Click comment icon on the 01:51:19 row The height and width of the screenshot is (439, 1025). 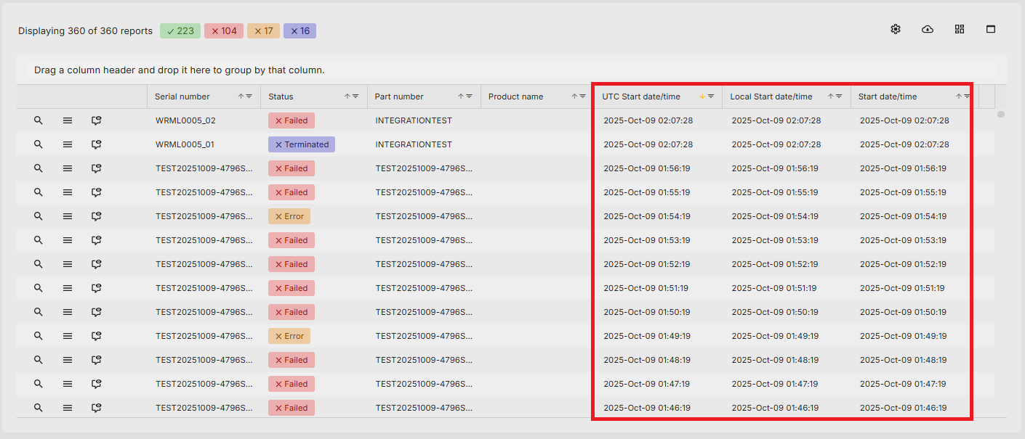coord(96,288)
